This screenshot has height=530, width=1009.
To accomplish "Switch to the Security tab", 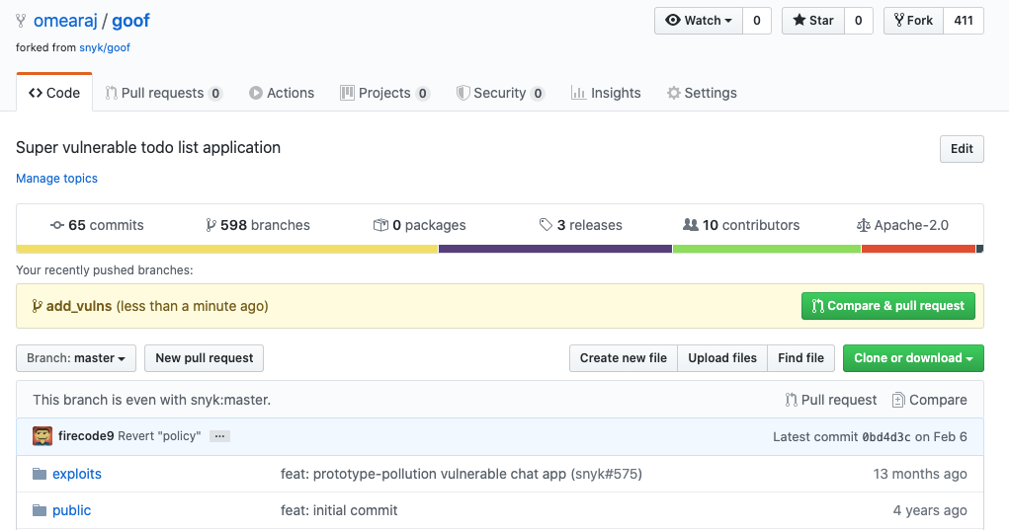I will [x=501, y=93].
